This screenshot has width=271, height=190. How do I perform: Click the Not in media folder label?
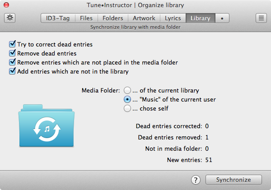click(173, 148)
